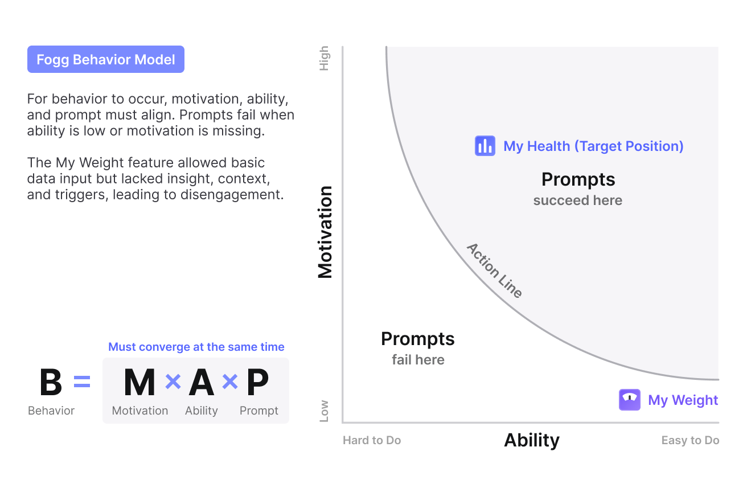Click the large letter B for Behavior
This screenshot has height=492, width=747.
[x=51, y=383]
